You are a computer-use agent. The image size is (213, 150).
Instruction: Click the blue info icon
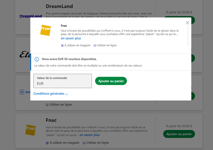37,59
